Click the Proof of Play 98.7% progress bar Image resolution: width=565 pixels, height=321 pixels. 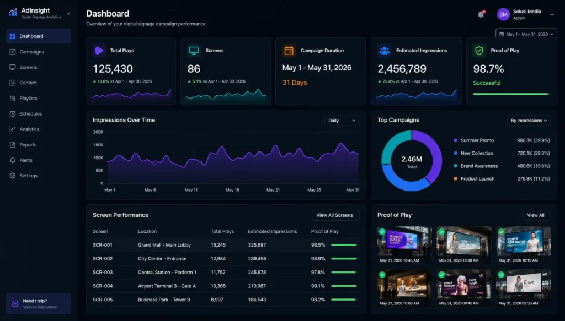pyautogui.click(x=511, y=94)
